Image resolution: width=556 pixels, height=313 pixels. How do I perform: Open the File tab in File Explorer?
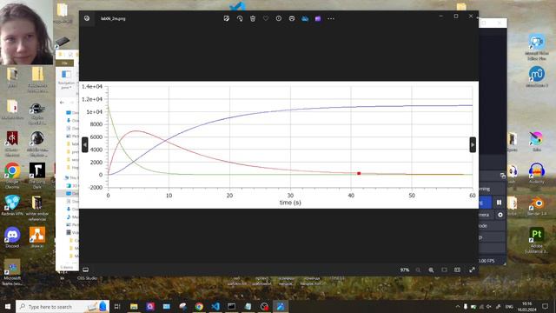tap(64, 63)
